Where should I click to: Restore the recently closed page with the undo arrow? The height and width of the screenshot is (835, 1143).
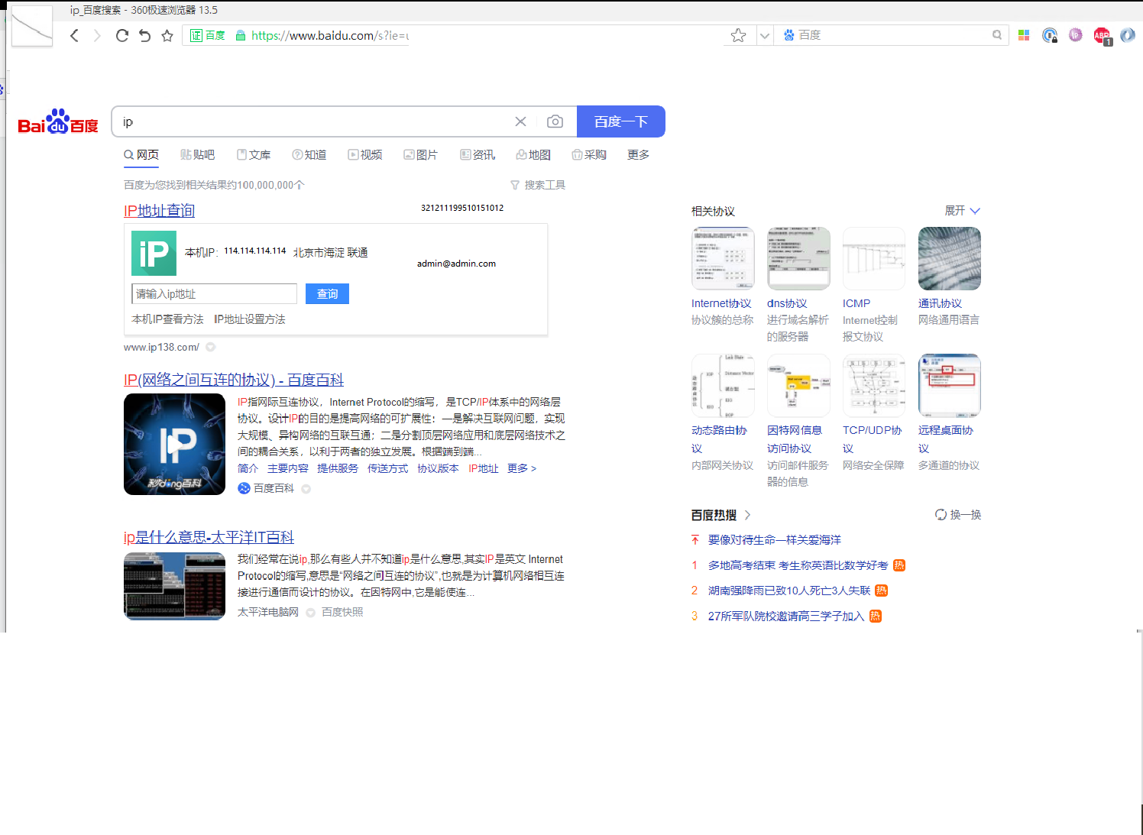pyautogui.click(x=144, y=35)
